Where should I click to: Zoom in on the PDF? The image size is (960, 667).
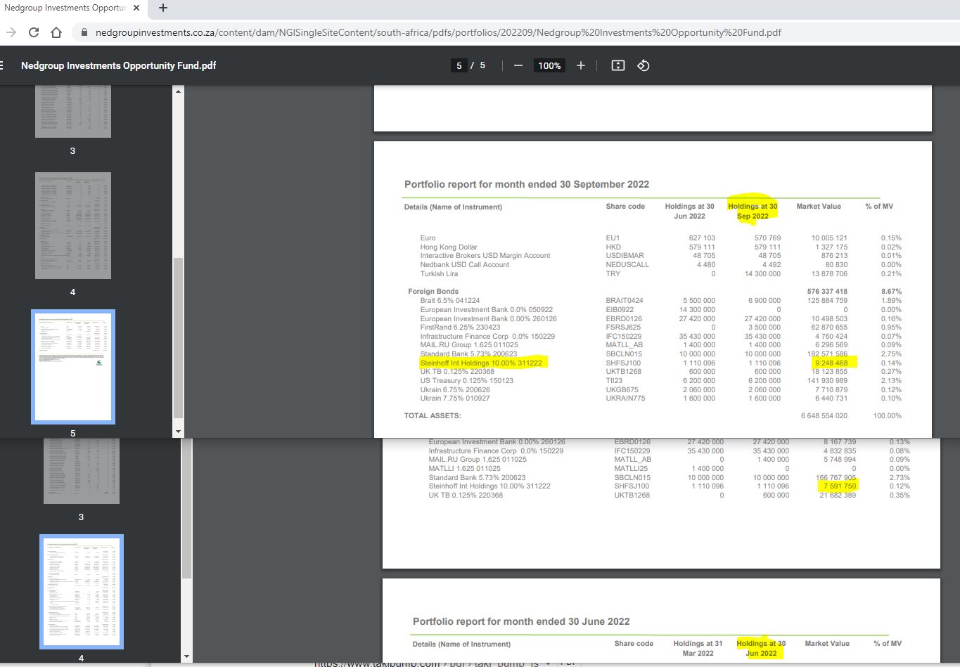point(581,65)
